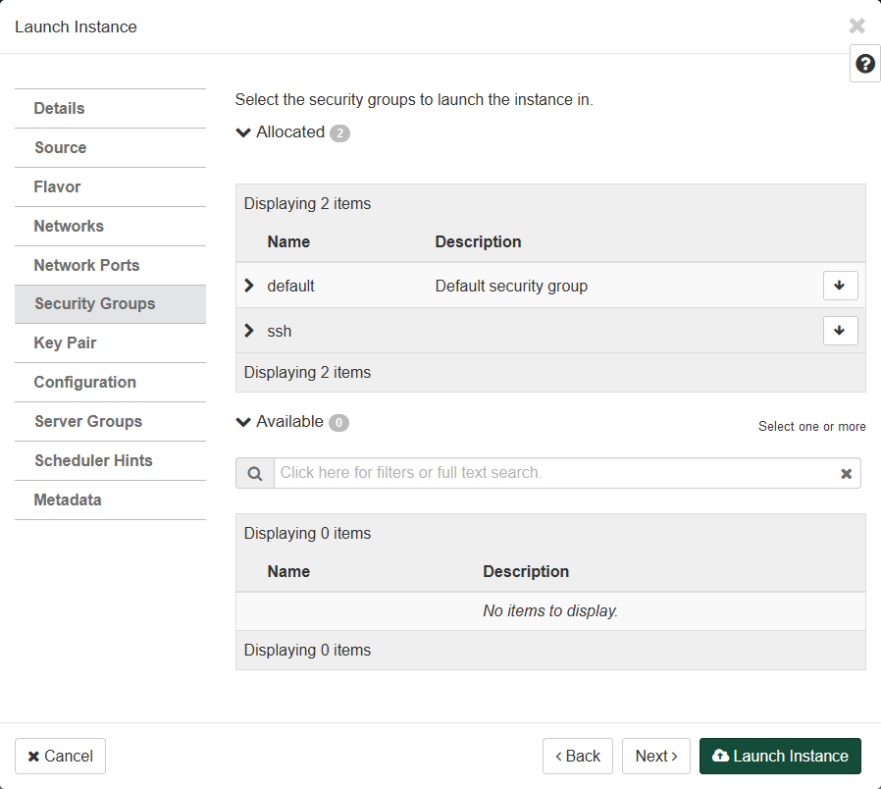Expand the ssh security group details
The width and height of the screenshot is (881, 789).
pos(249,331)
